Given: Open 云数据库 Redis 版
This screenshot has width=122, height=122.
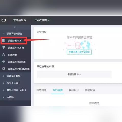Looking at the screenshot, I should pos(17,62).
